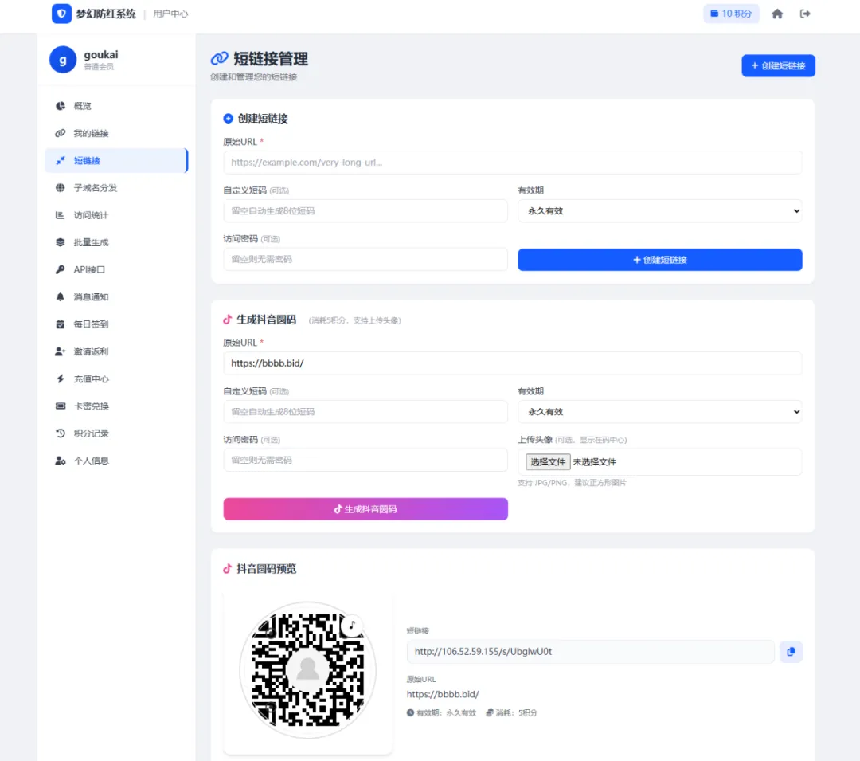Viewport: 860px width, 761px height.
Task: Focus 自定义短码 field in 生成抖音圆码 section
Action: (365, 411)
